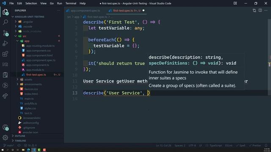Click the Prettier status bar item
271x152 pixels.
pyautogui.click(x=255, y=145)
